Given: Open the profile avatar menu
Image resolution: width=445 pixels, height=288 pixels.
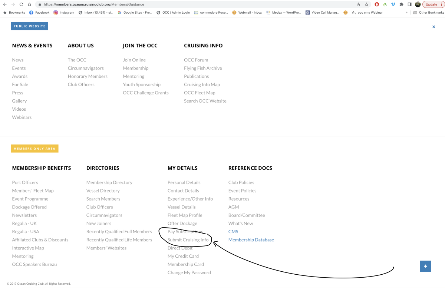Looking at the screenshot, I should coord(418,4).
